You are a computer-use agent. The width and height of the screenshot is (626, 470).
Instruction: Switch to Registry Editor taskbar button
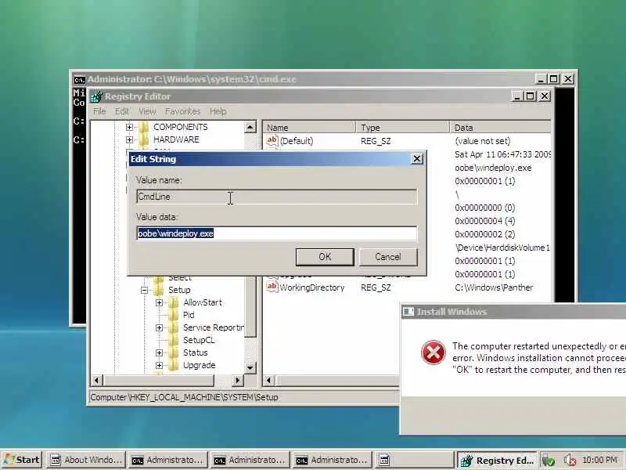point(498,461)
